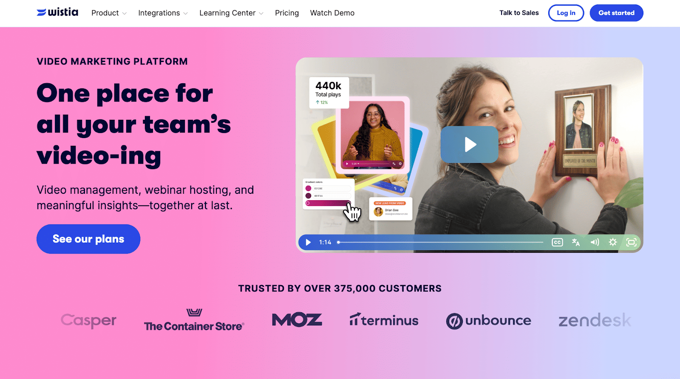Click the Wistia logo in the header
Image resolution: width=680 pixels, height=379 pixels.
point(57,12)
